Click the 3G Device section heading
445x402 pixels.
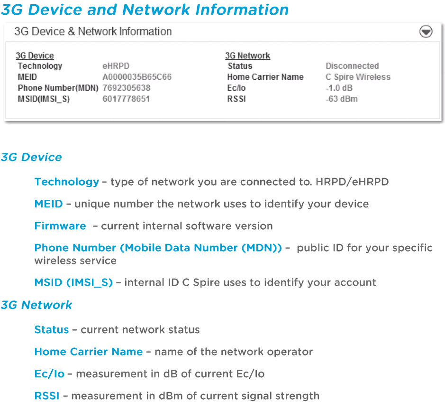(35, 56)
